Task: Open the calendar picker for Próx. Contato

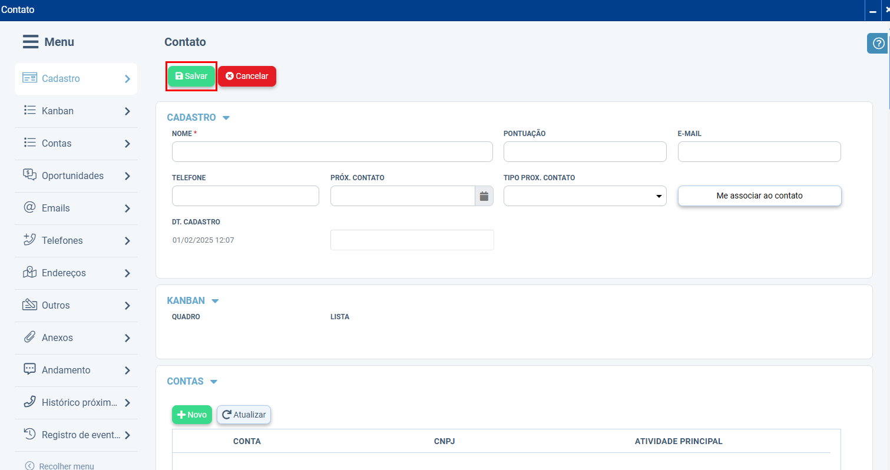Action: point(484,196)
